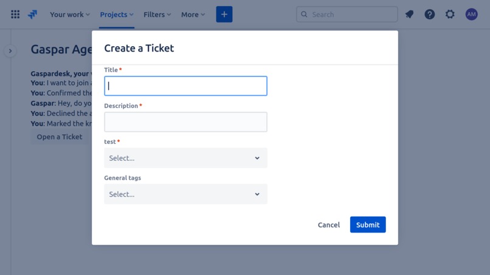Click the Jira logo icon
Viewport: 490px width, 275px height.
pos(32,15)
